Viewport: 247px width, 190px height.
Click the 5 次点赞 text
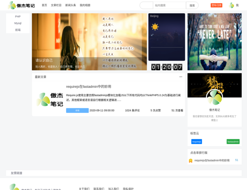coord(155,111)
